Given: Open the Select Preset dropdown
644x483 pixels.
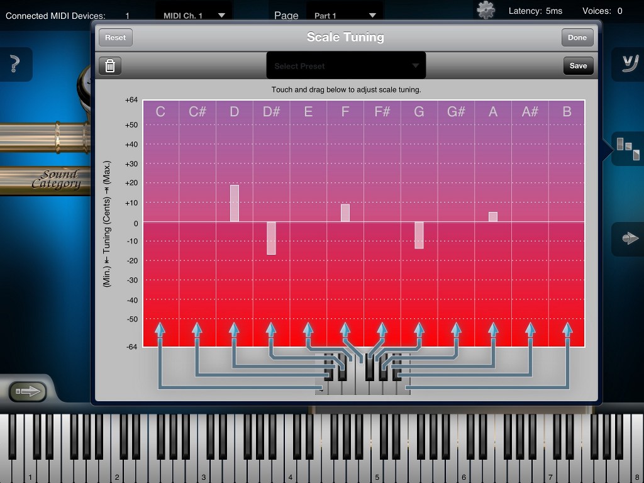Looking at the screenshot, I should [346, 66].
